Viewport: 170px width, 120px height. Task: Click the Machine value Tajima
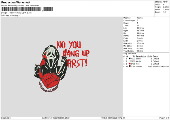140,18
